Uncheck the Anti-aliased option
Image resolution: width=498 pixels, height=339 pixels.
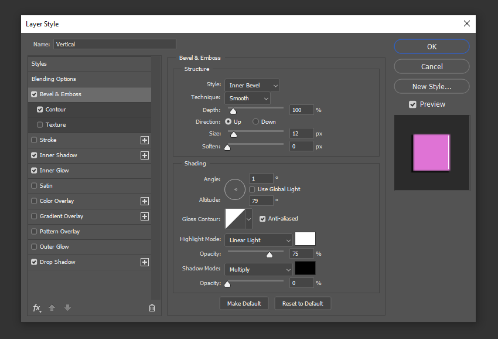click(x=262, y=218)
